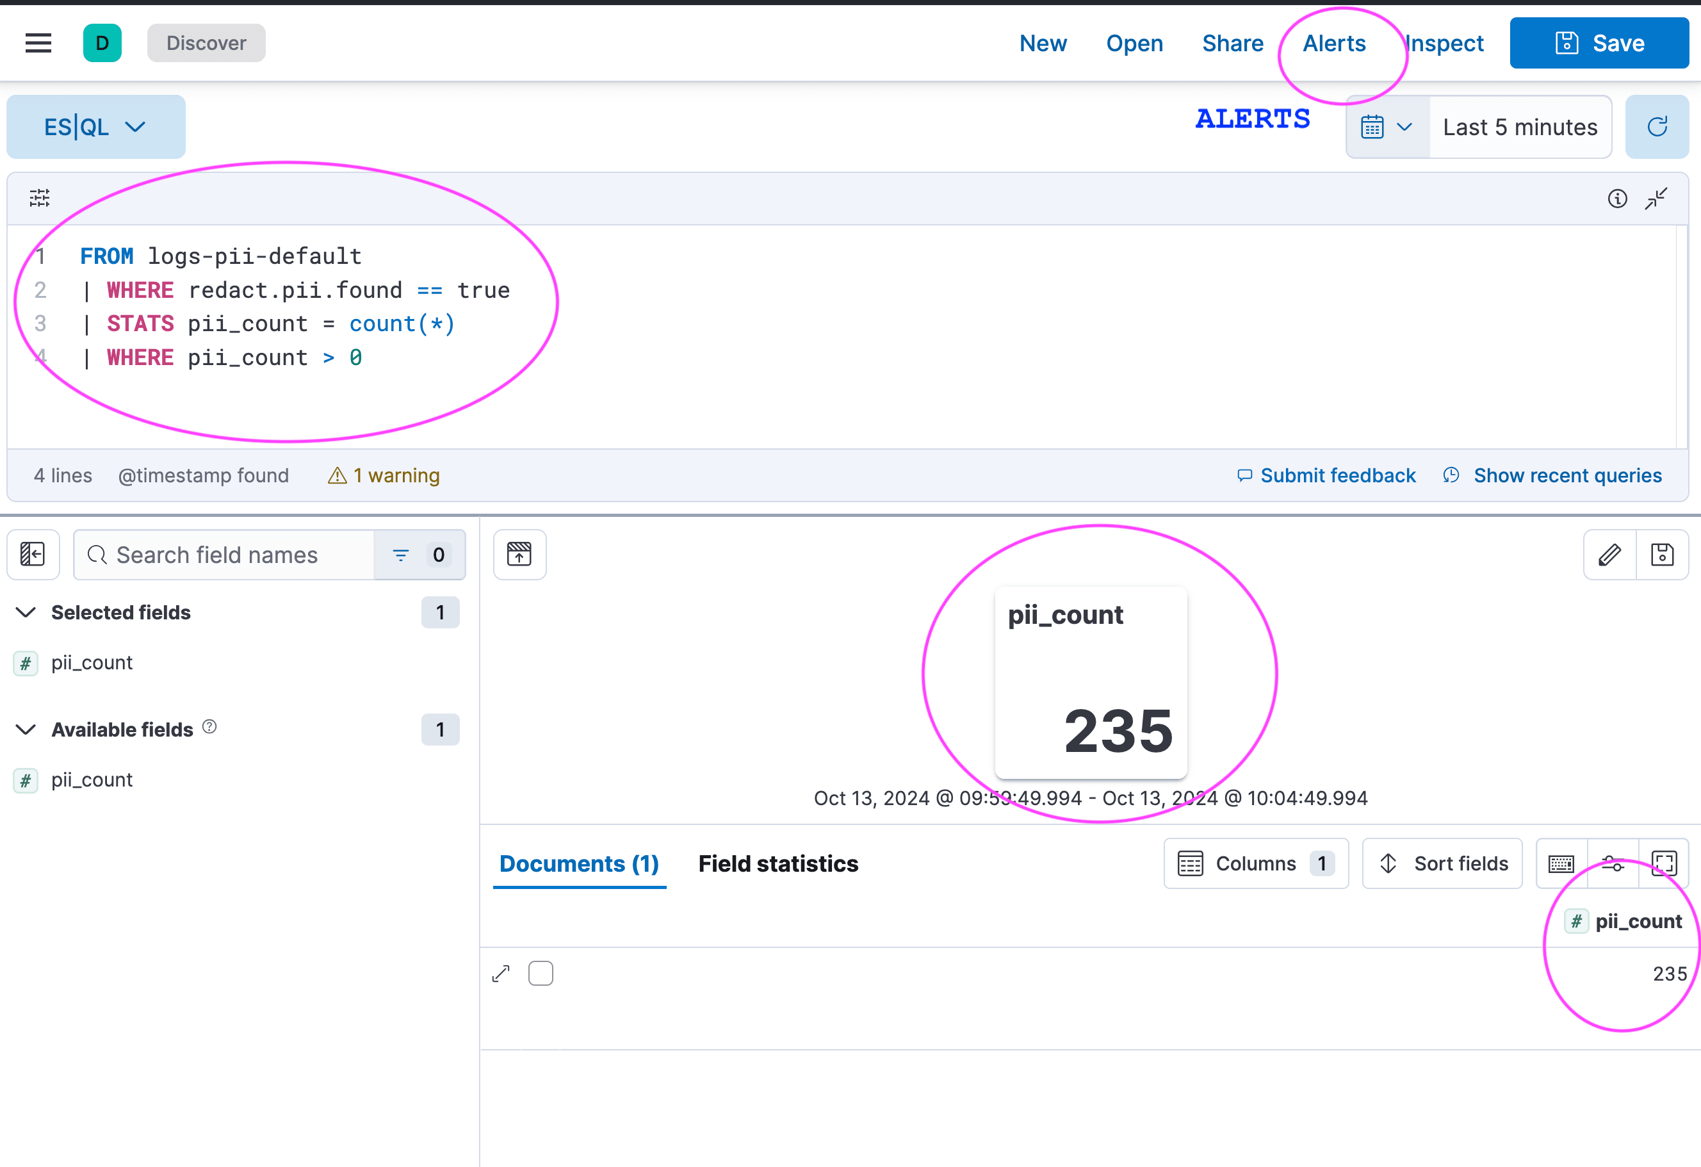Open the ES|QL language picker dropdown

[95, 126]
